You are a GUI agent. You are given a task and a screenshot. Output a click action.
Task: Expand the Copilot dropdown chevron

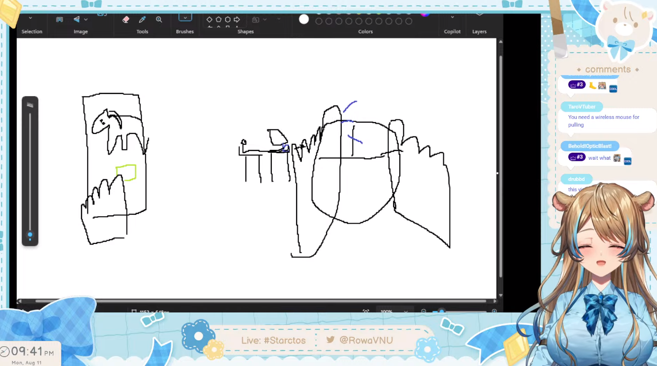452,17
